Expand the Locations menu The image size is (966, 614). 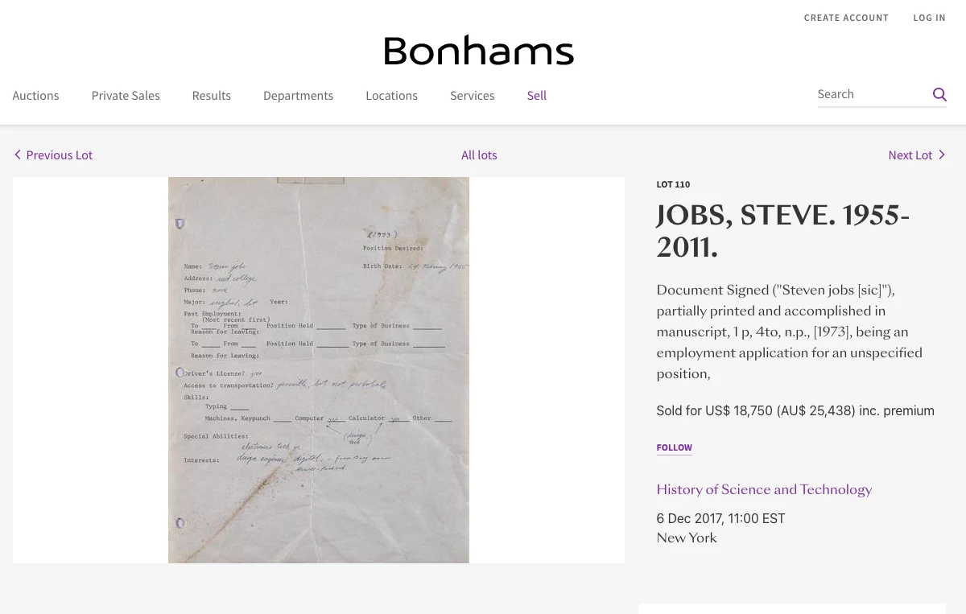point(391,96)
